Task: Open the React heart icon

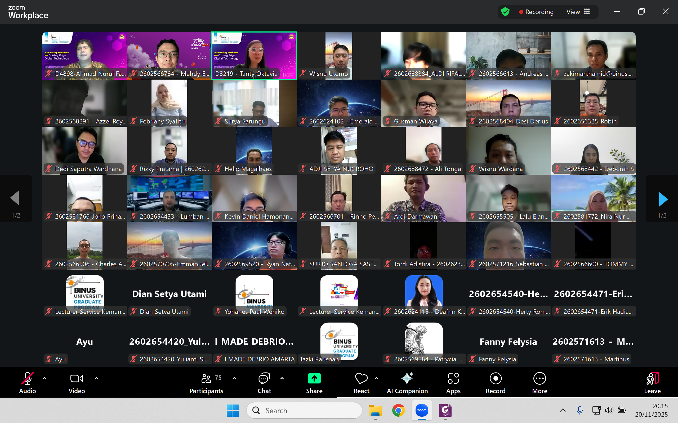Action: (361, 379)
